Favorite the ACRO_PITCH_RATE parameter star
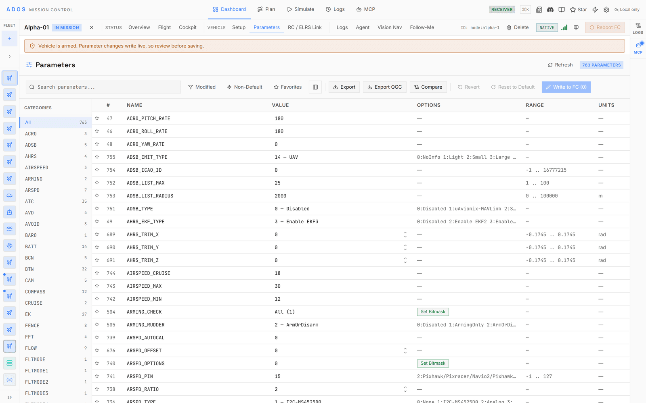 coord(97,118)
